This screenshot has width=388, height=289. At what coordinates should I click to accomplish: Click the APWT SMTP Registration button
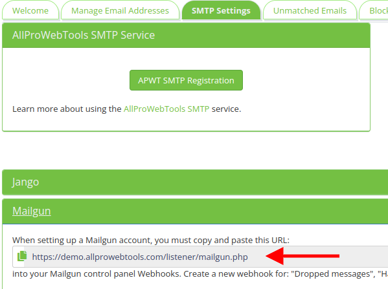click(186, 80)
